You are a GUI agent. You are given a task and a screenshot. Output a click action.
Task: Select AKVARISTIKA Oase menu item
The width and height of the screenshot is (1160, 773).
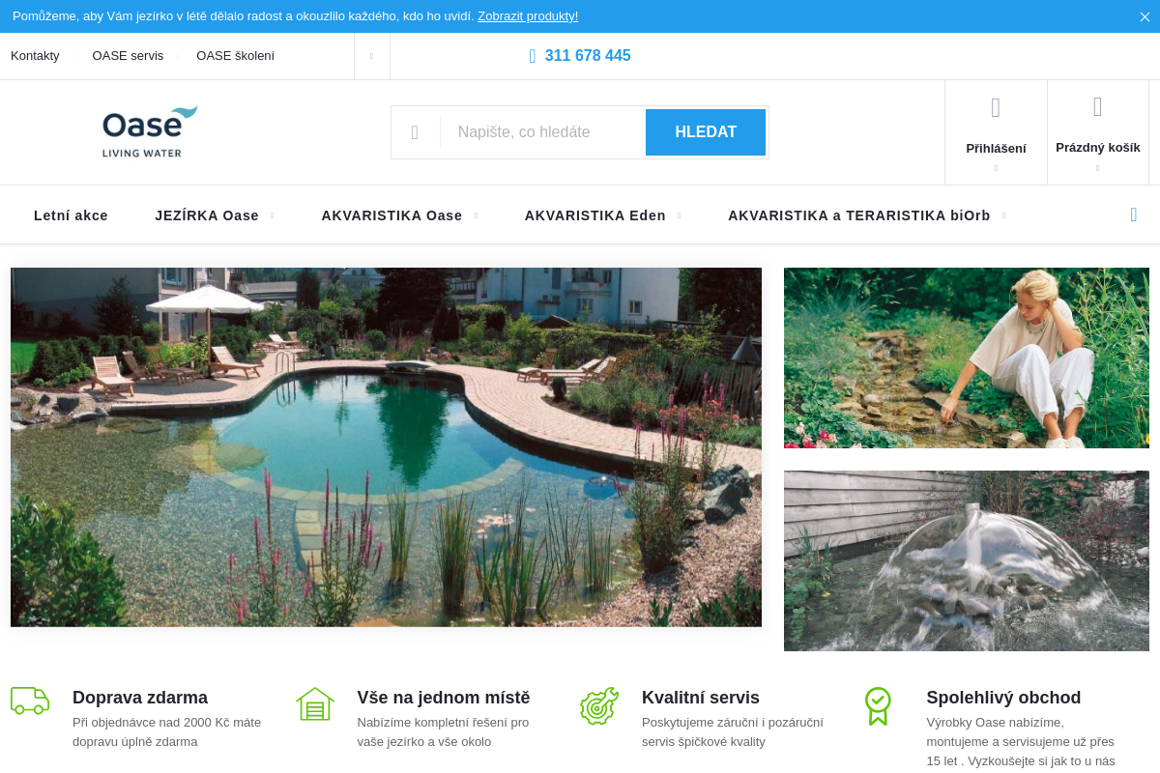pos(391,215)
